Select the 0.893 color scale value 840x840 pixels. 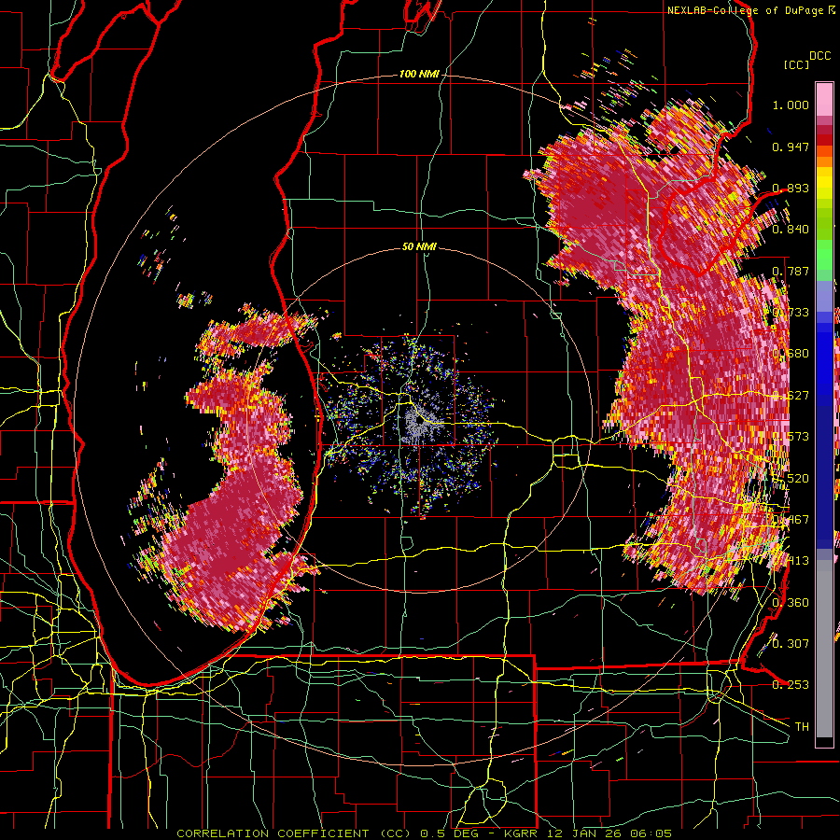point(791,188)
